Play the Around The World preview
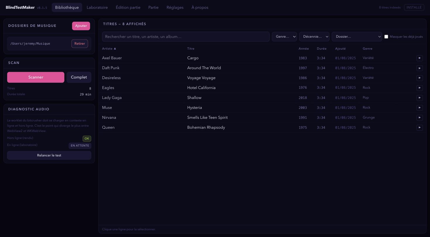The height and width of the screenshot is (237, 430). [x=419, y=68]
